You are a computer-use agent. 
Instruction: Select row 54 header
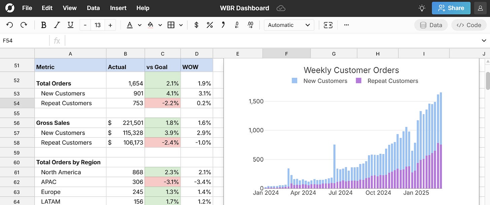(17, 103)
